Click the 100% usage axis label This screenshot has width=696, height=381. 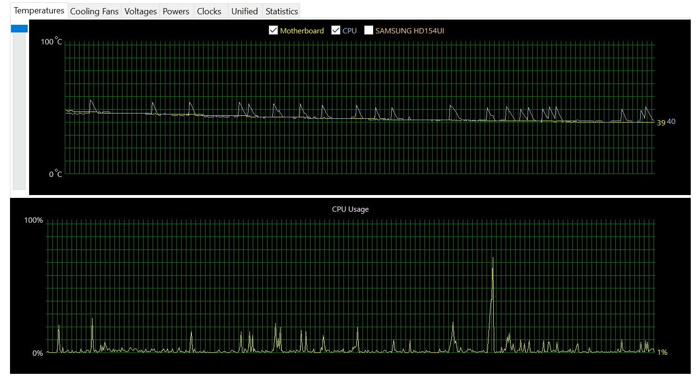click(33, 220)
